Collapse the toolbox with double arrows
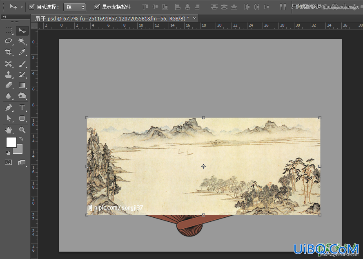The height and width of the screenshot is (259, 363). 4,17
